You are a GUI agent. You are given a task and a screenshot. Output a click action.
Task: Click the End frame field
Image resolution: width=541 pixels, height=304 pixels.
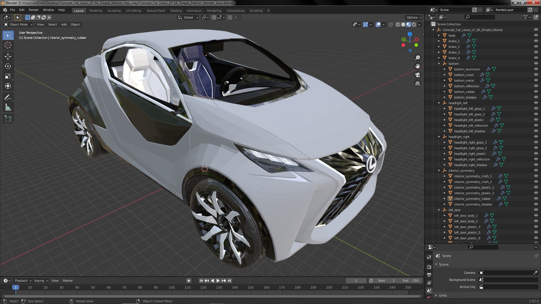point(411,281)
